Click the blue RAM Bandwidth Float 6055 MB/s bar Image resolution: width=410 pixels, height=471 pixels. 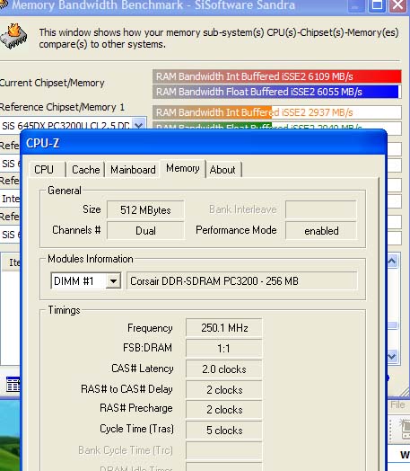click(x=277, y=92)
